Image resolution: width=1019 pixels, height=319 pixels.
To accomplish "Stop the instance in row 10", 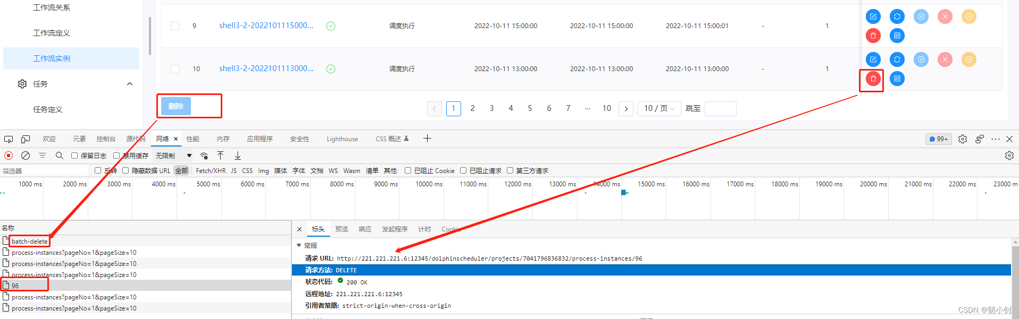I will (x=945, y=59).
